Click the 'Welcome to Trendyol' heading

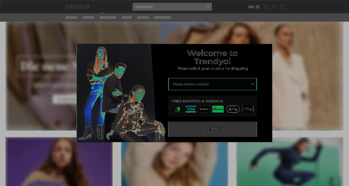click(x=213, y=57)
